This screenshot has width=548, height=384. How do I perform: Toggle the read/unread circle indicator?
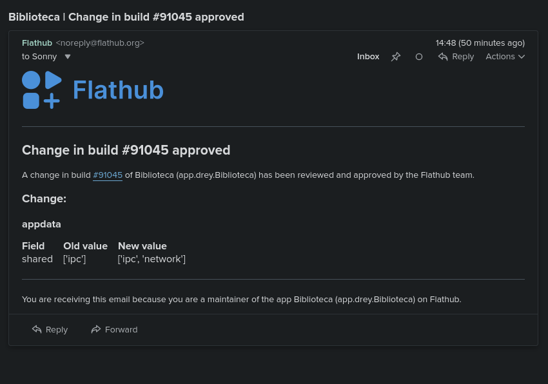(x=419, y=57)
